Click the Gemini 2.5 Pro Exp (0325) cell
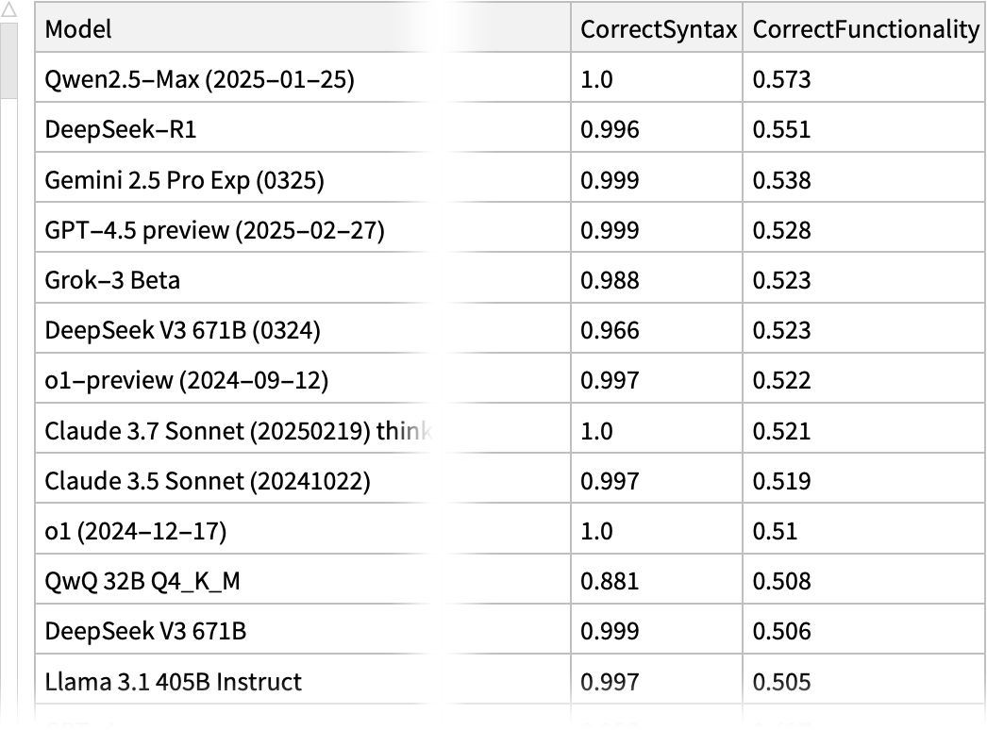Viewport: 987px width, 730px height. click(x=184, y=180)
